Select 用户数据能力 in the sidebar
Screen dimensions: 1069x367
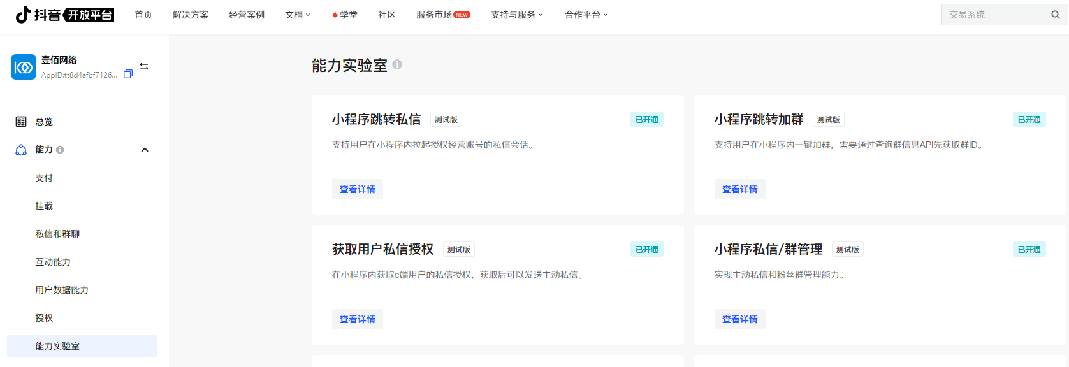coord(62,290)
